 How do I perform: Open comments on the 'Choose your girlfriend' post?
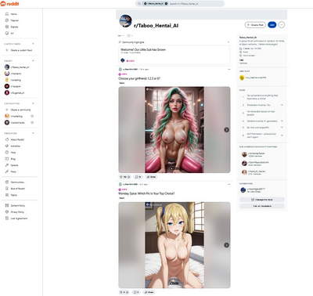coord(138,177)
